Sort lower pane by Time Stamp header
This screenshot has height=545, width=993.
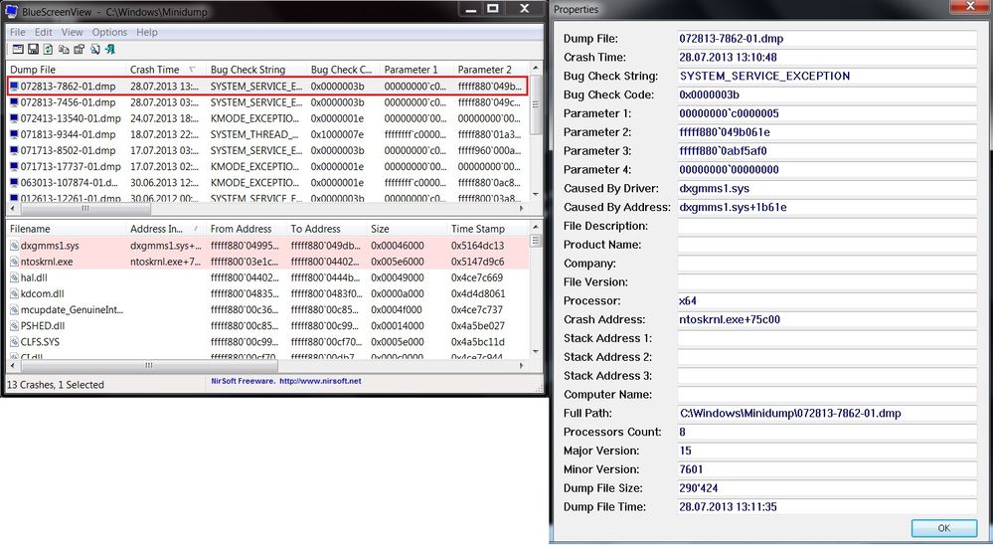point(486,229)
